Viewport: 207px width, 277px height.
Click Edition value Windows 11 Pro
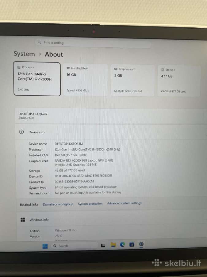point(66,230)
